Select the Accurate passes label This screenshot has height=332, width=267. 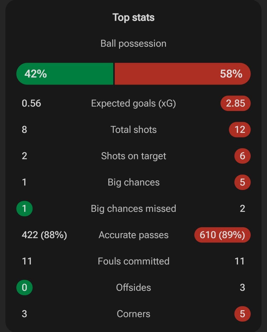[x=133, y=235]
